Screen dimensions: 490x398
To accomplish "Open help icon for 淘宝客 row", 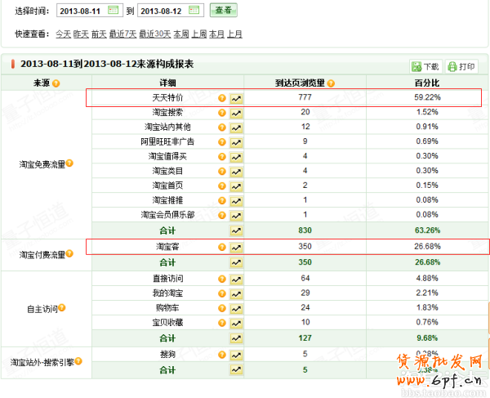I will point(222,248).
